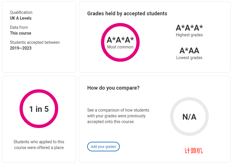
Task: Click the This course data source value
Action: [x=20, y=33]
